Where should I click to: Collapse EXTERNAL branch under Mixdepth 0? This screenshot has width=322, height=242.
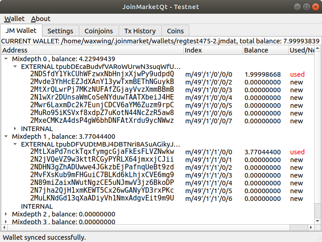[15, 67]
